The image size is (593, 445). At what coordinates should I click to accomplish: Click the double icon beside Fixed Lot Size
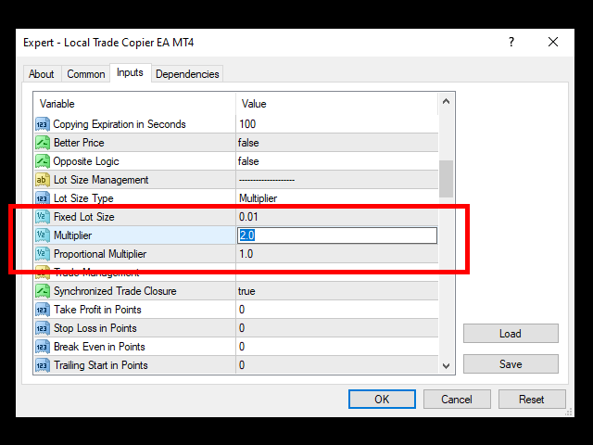[43, 217]
